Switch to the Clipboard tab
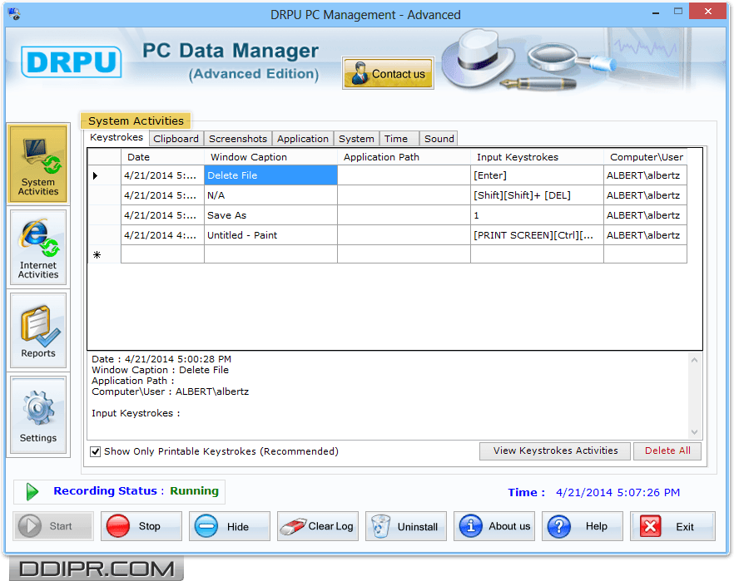This screenshot has width=734, height=581. (176, 139)
